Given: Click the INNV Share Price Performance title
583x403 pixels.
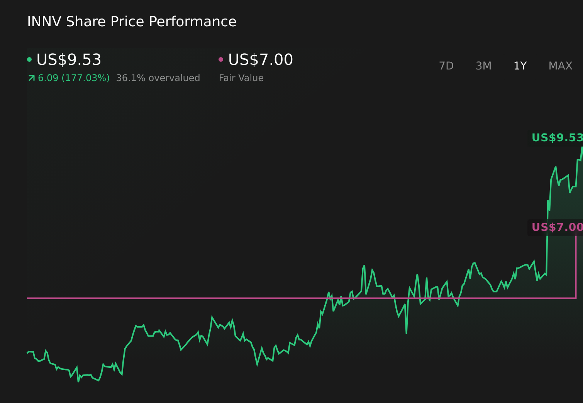Looking at the screenshot, I should coord(132,22).
